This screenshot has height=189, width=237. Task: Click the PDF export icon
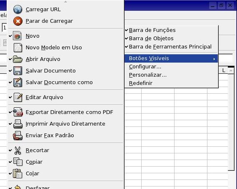pyautogui.click(x=18, y=112)
